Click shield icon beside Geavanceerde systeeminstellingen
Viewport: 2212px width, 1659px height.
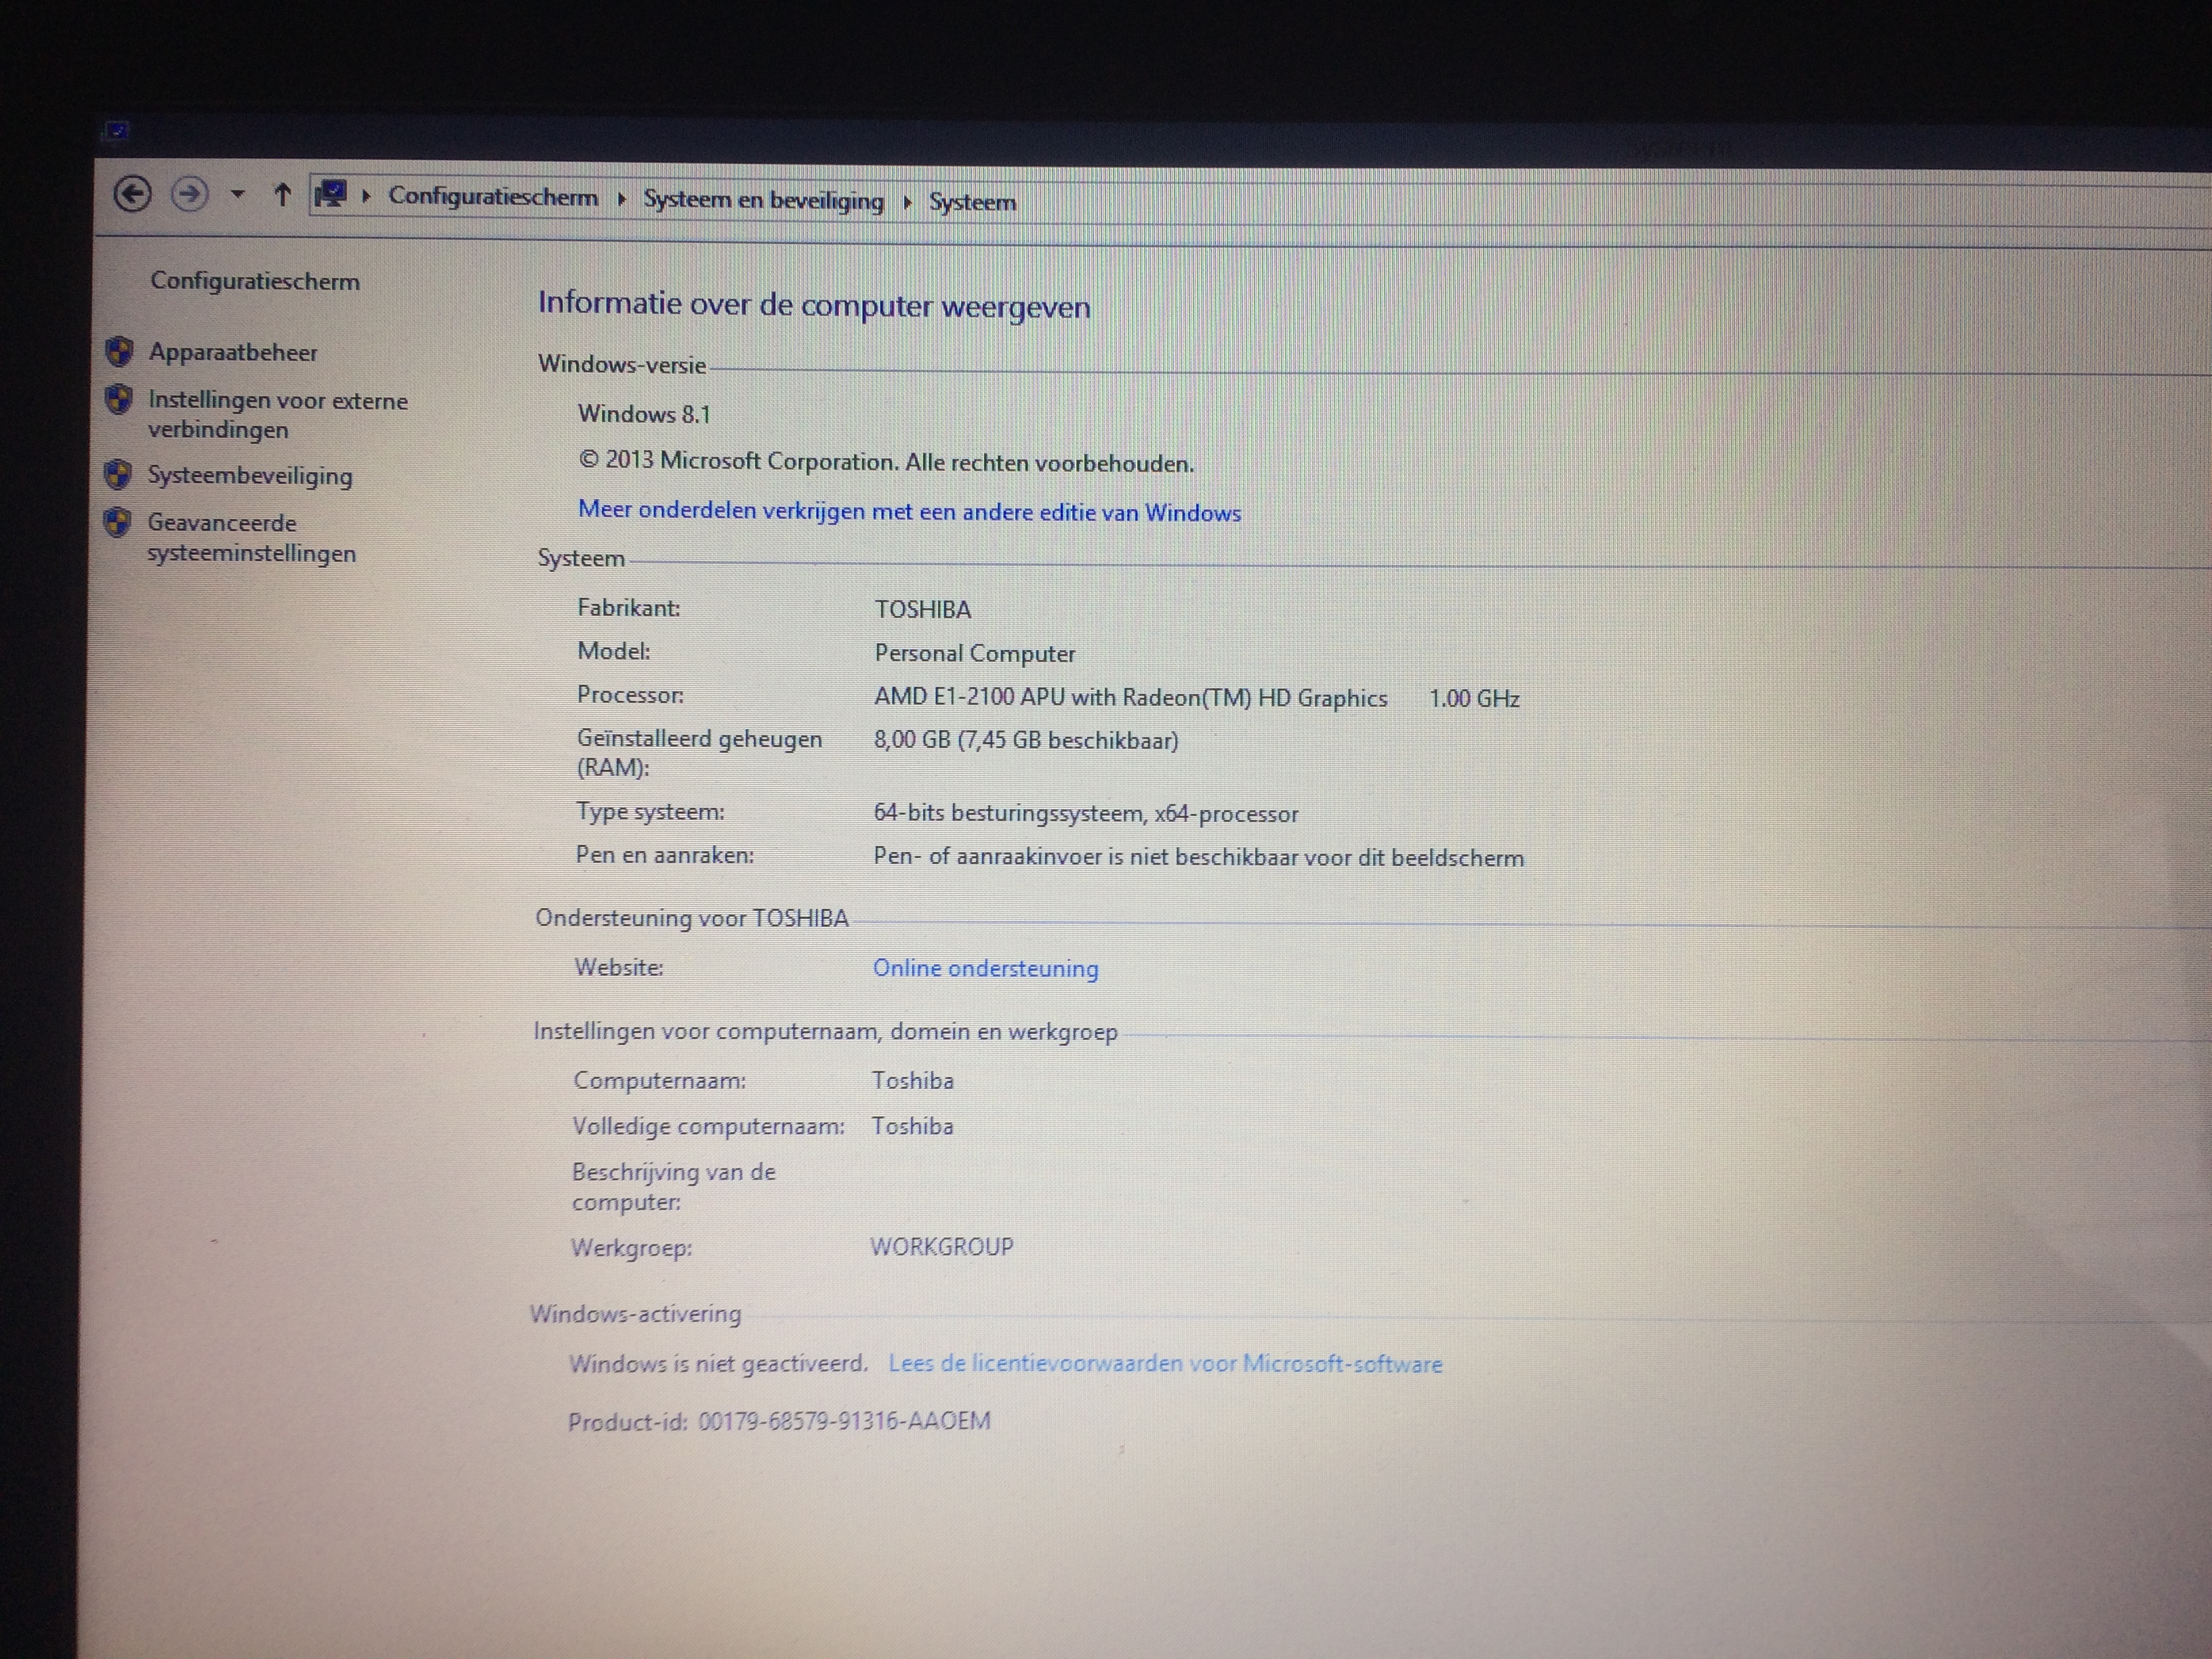click(x=116, y=522)
